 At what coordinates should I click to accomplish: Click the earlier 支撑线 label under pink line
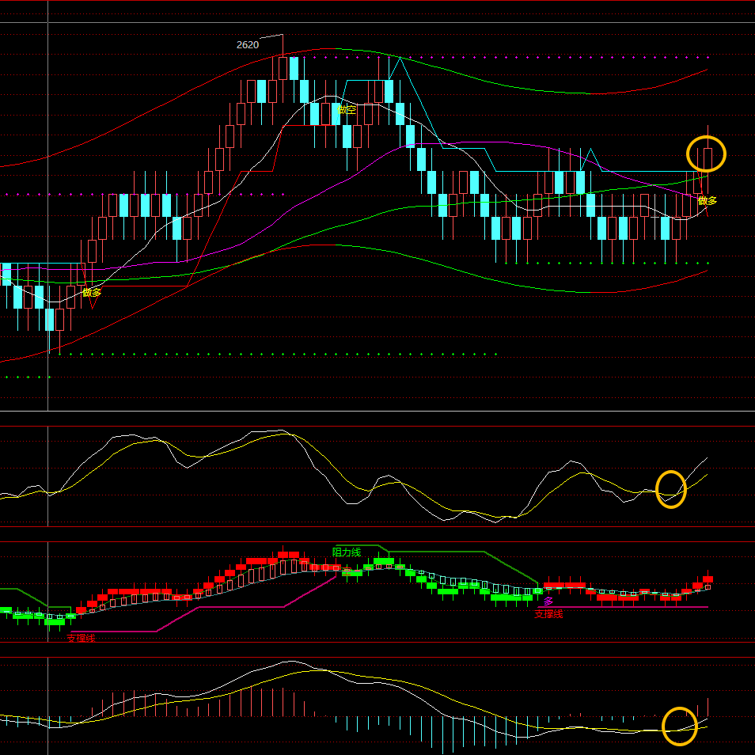click(81, 638)
